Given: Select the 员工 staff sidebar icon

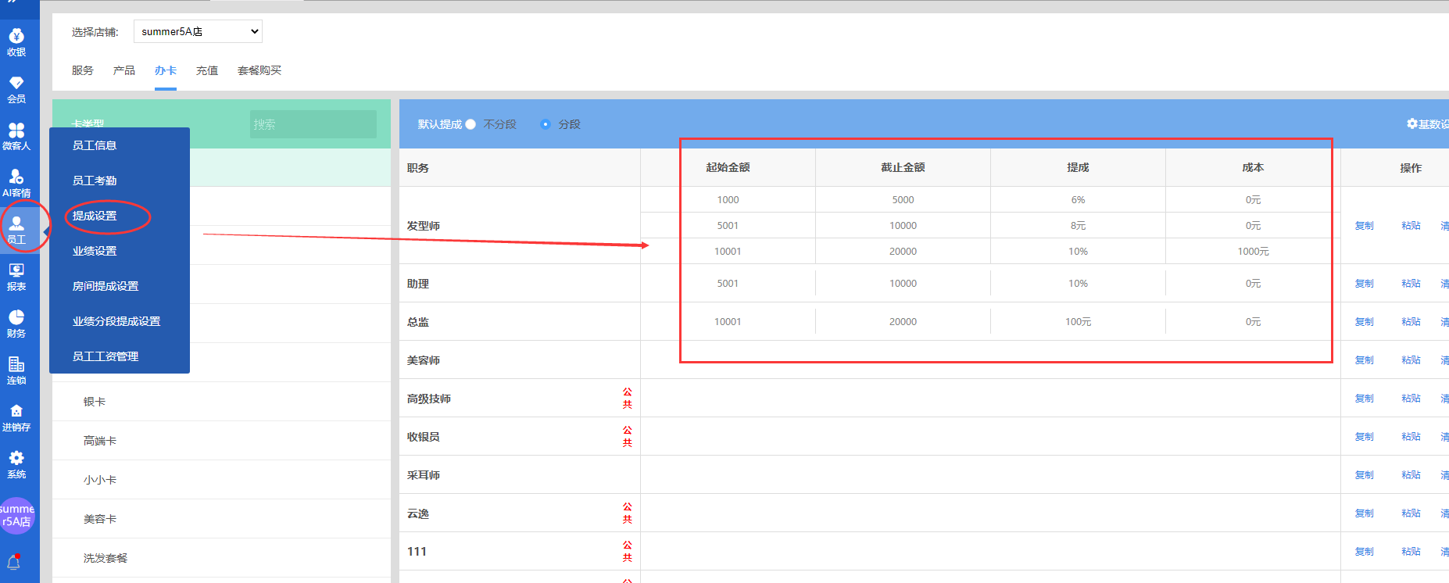Looking at the screenshot, I should click(16, 231).
